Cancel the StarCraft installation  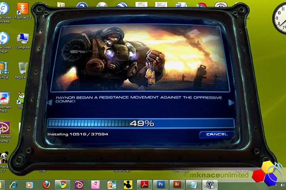coord(217,135)
